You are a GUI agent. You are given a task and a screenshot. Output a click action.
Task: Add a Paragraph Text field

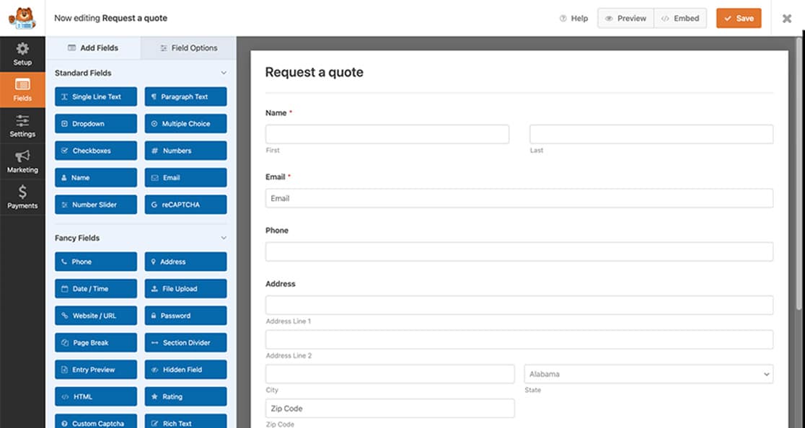pos(186,97)
